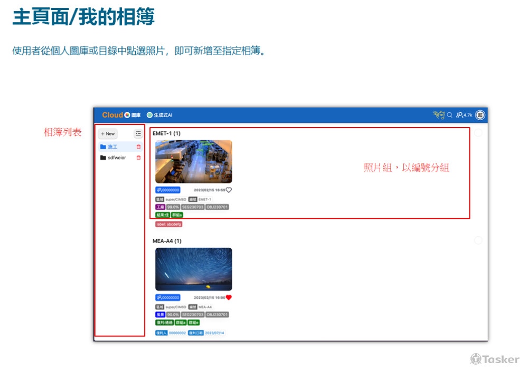Open the EMET-1 factory photo thumbnail
This screenshot has height=370, width=528.
pyautogui.click(x=193, y=161)
